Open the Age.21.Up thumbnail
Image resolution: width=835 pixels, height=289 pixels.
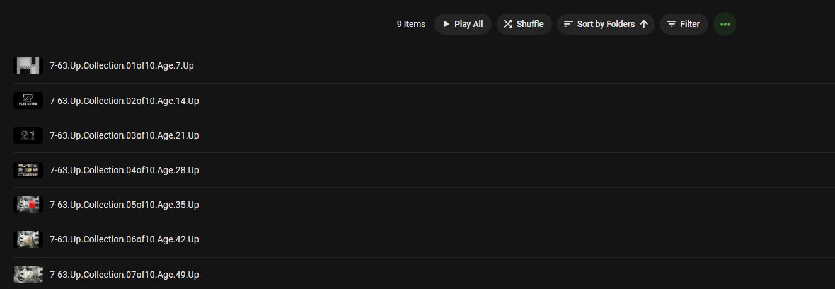coord(28,135)
